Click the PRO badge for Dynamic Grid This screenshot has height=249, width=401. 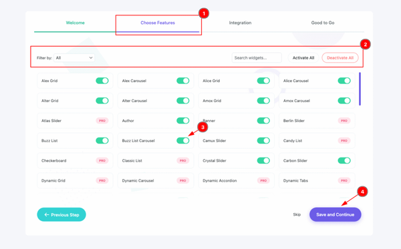pos(102,180)
